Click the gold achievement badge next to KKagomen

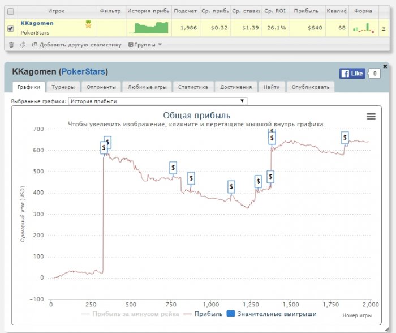[88, 24]
